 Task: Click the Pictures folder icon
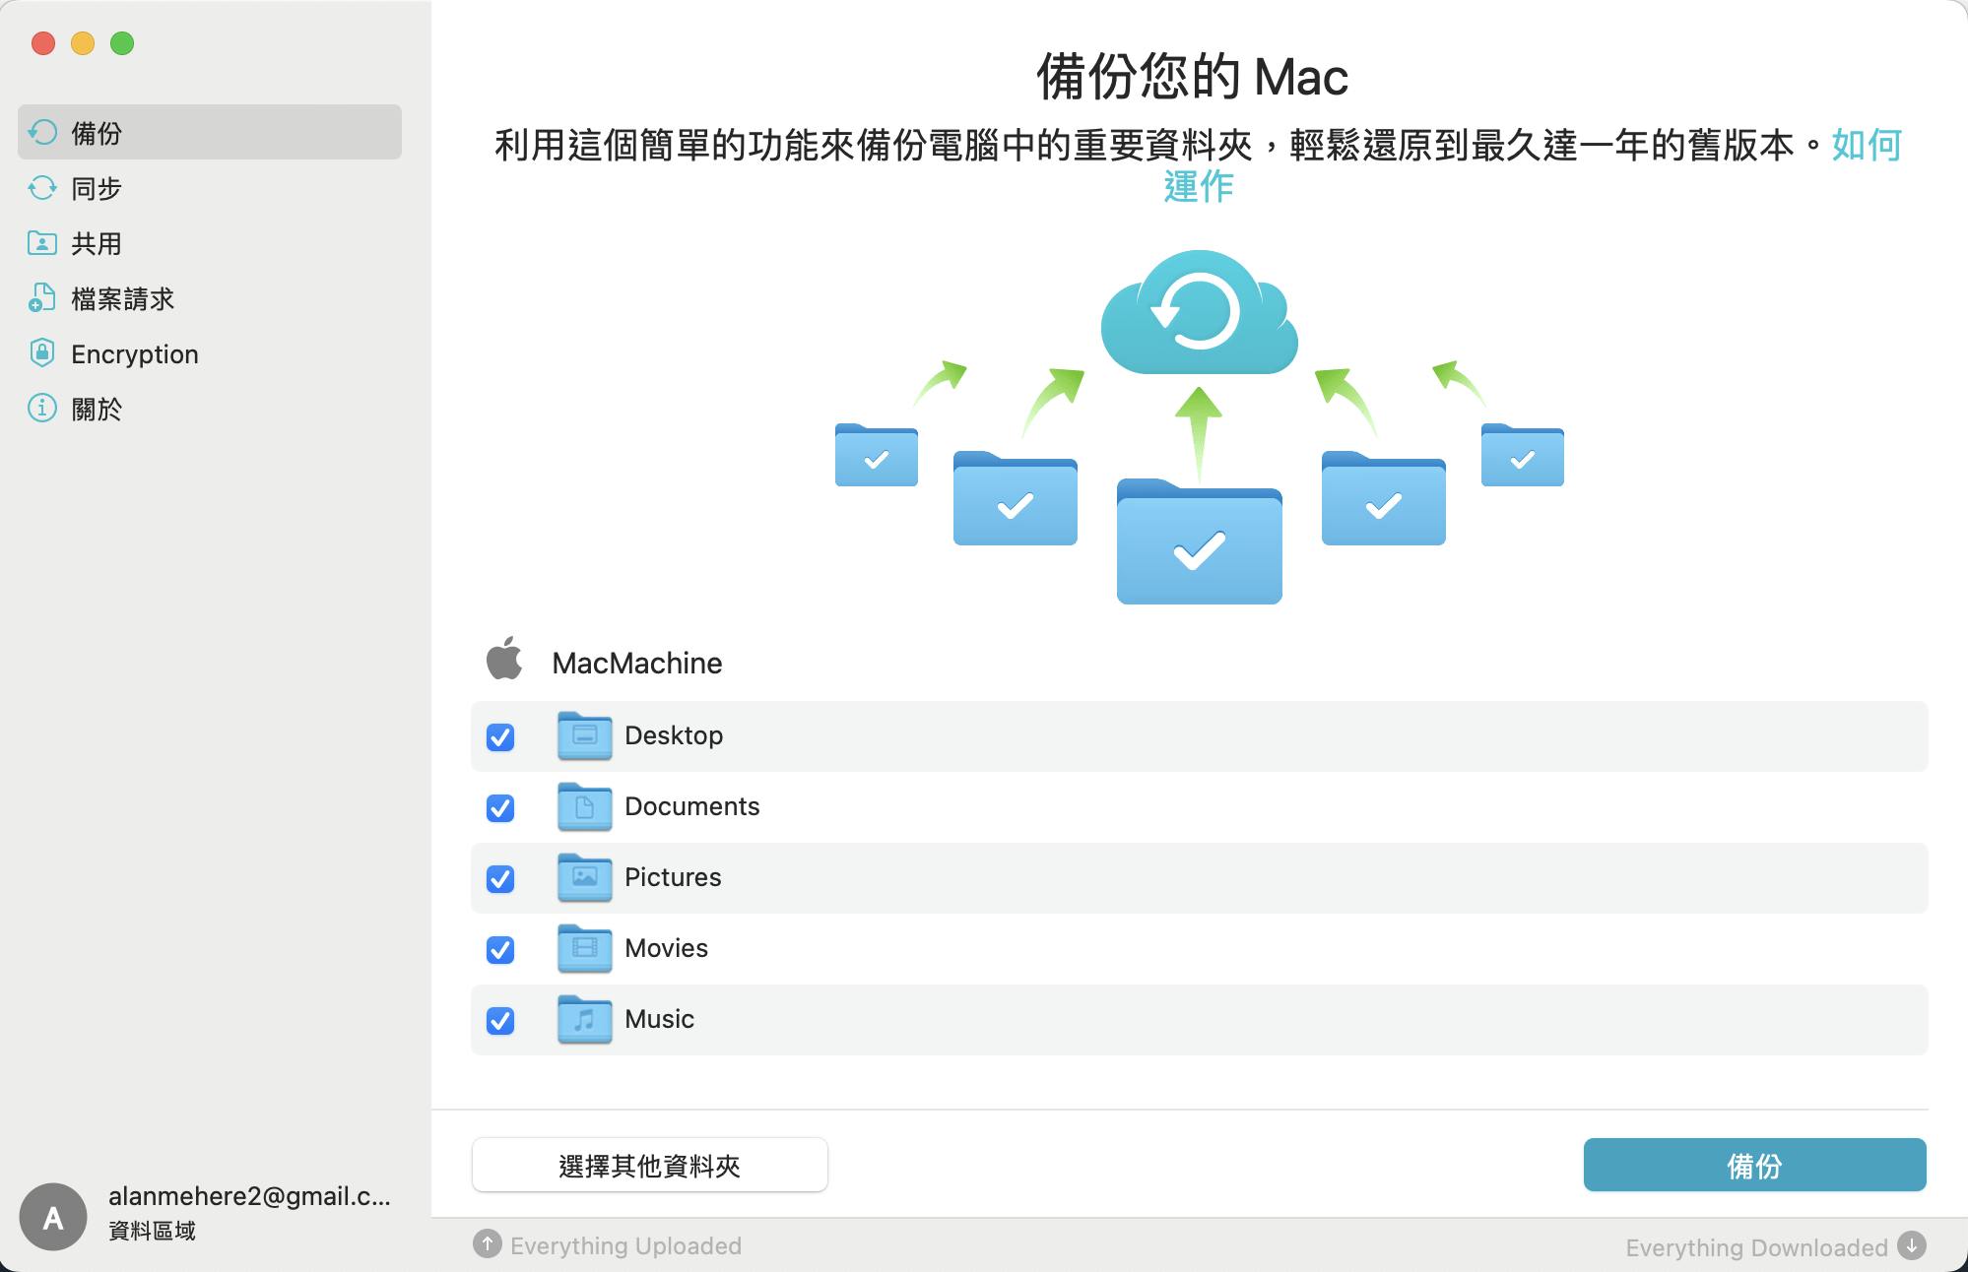tap(584, 877)
